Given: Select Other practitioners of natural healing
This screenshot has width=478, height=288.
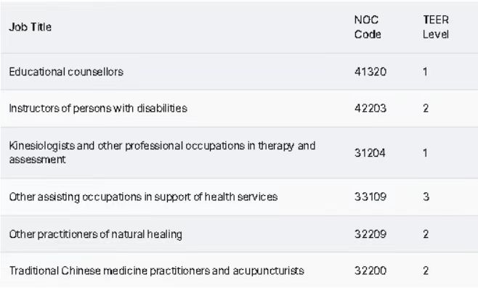Looking at the screenshot, I should pyautogui.click(x=96, y=234).
